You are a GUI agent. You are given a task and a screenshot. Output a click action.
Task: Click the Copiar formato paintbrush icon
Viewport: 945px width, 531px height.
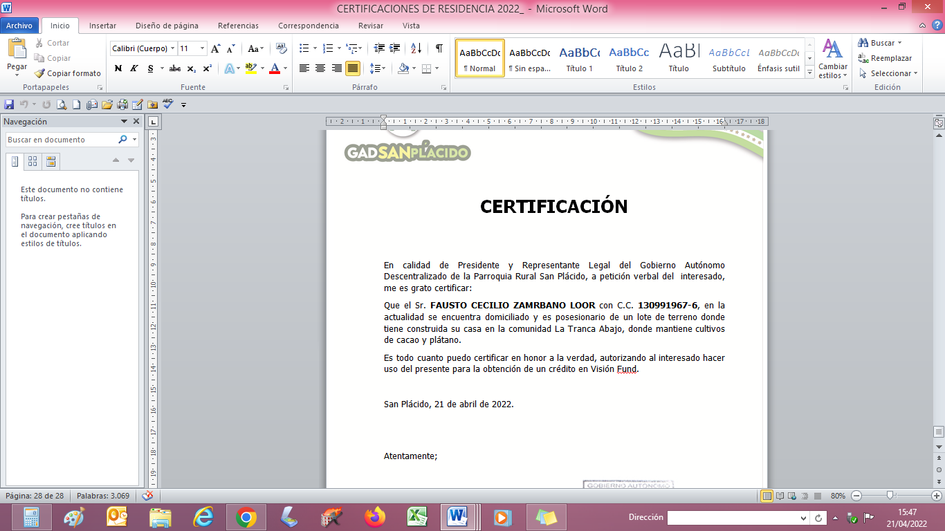(x=39, y=73)
